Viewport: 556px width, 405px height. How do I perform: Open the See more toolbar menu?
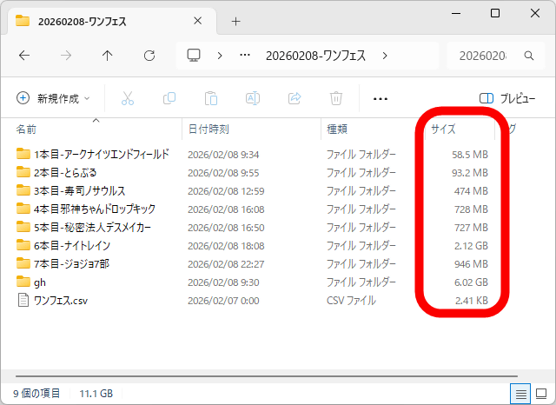point(380,98)
